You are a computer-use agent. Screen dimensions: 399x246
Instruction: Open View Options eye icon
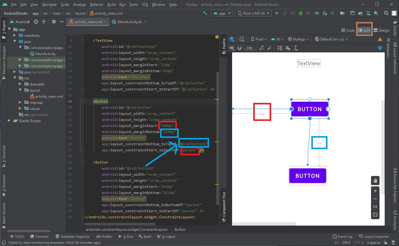click(232, 48)
